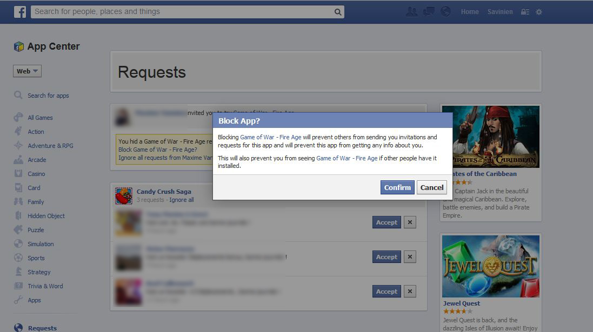Click the Family category icon
Image resolution: width=593 pixels, height=332 pixels.
[18, 202]
